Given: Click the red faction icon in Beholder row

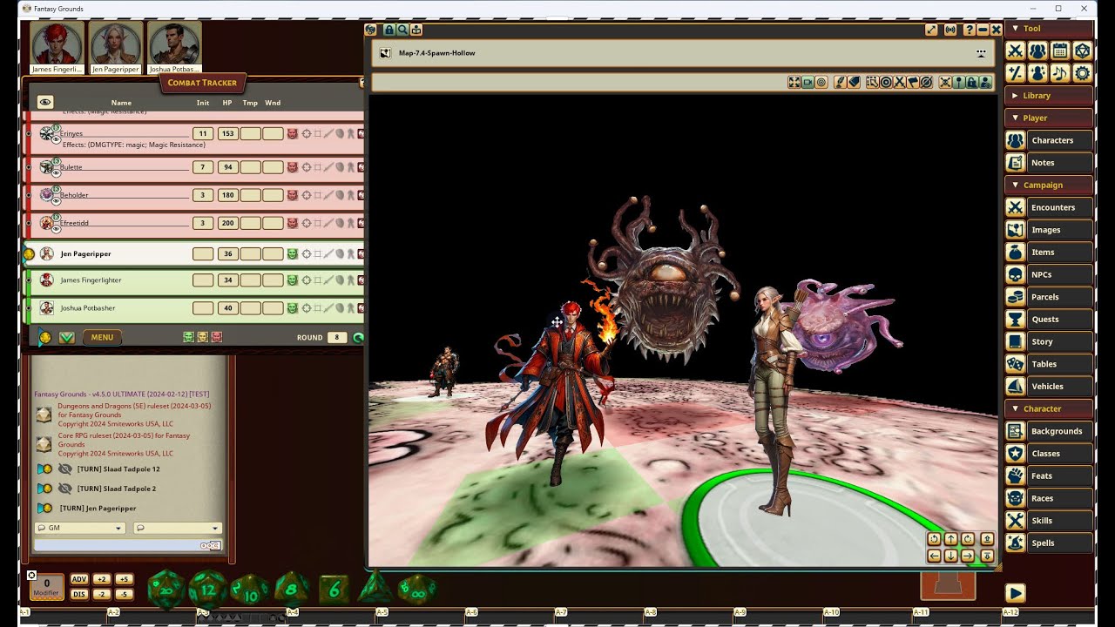Looking at the screenshot, I should 293,195.
